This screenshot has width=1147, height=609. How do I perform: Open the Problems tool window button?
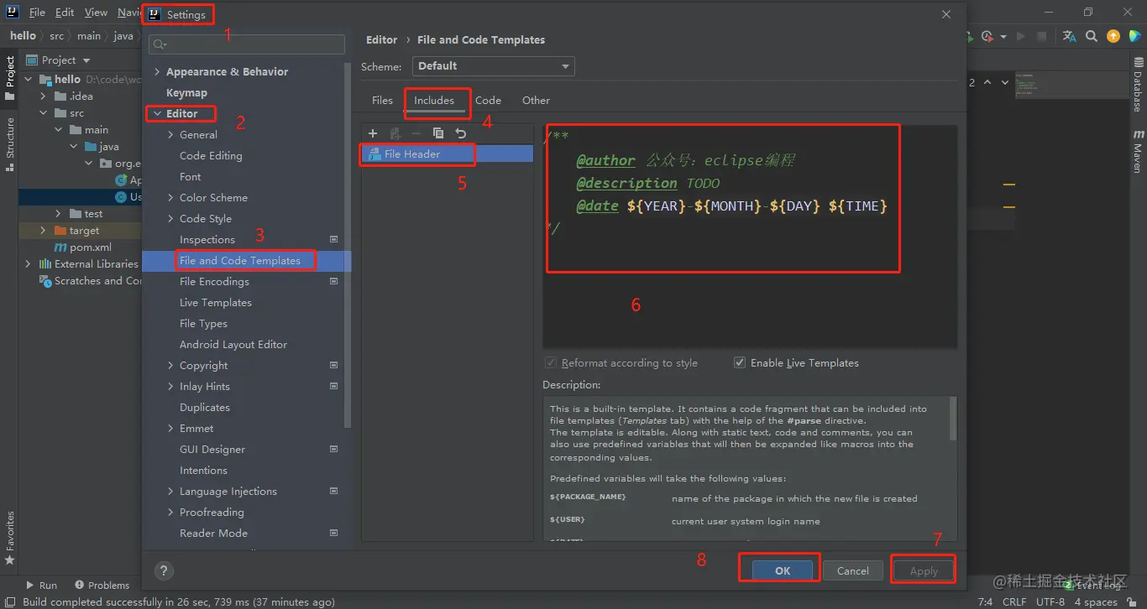click(102, 585)
